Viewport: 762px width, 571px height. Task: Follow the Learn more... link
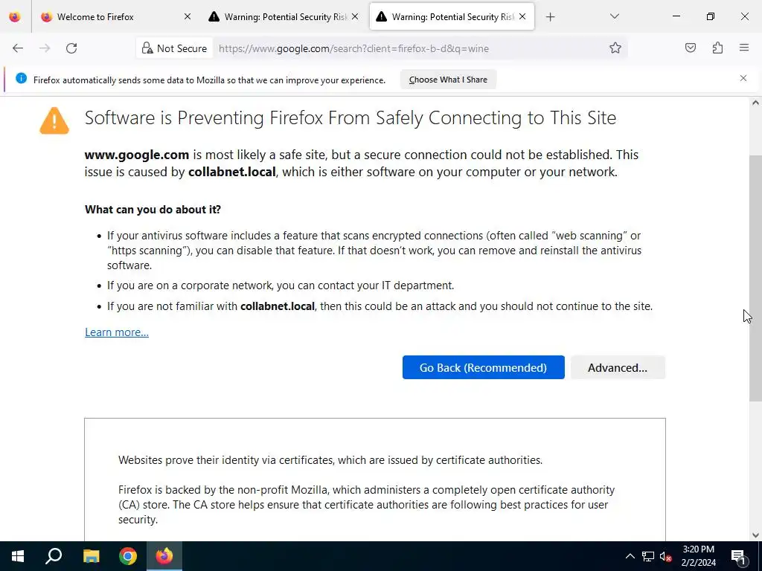[x=117, y=332]
